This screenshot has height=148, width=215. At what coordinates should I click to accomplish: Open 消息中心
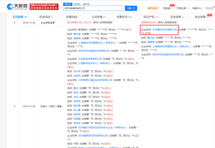[x=197, y=8]
